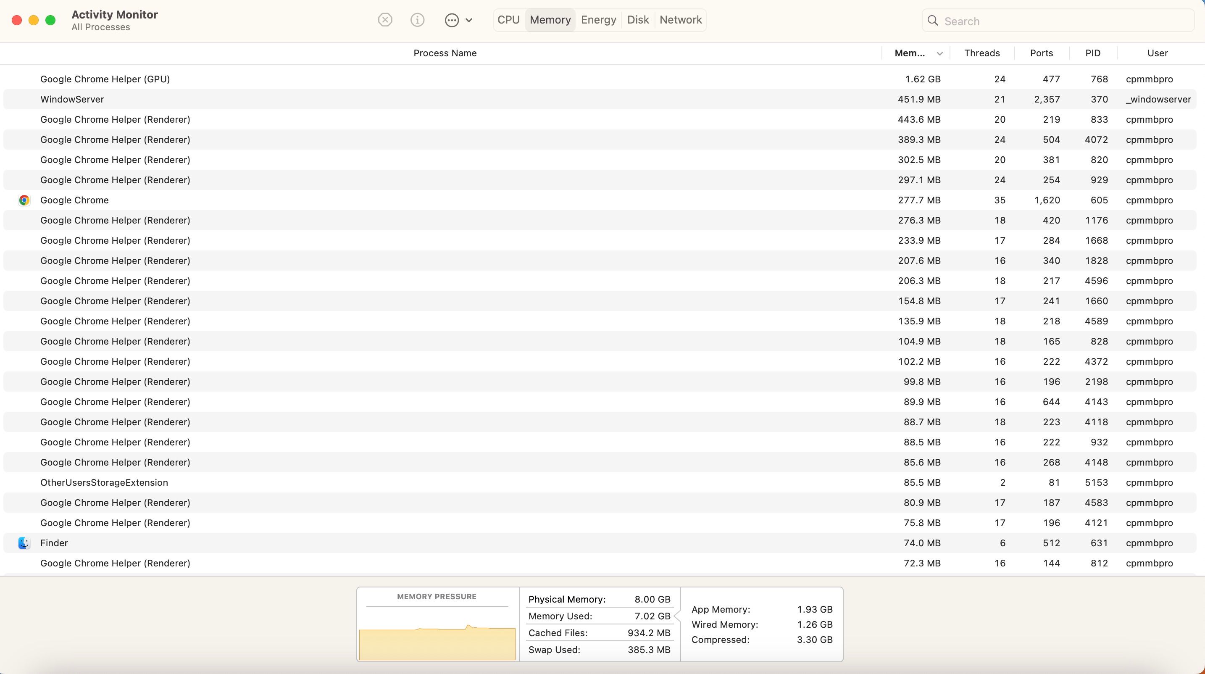Click the Google Chrome app icon

24,200
